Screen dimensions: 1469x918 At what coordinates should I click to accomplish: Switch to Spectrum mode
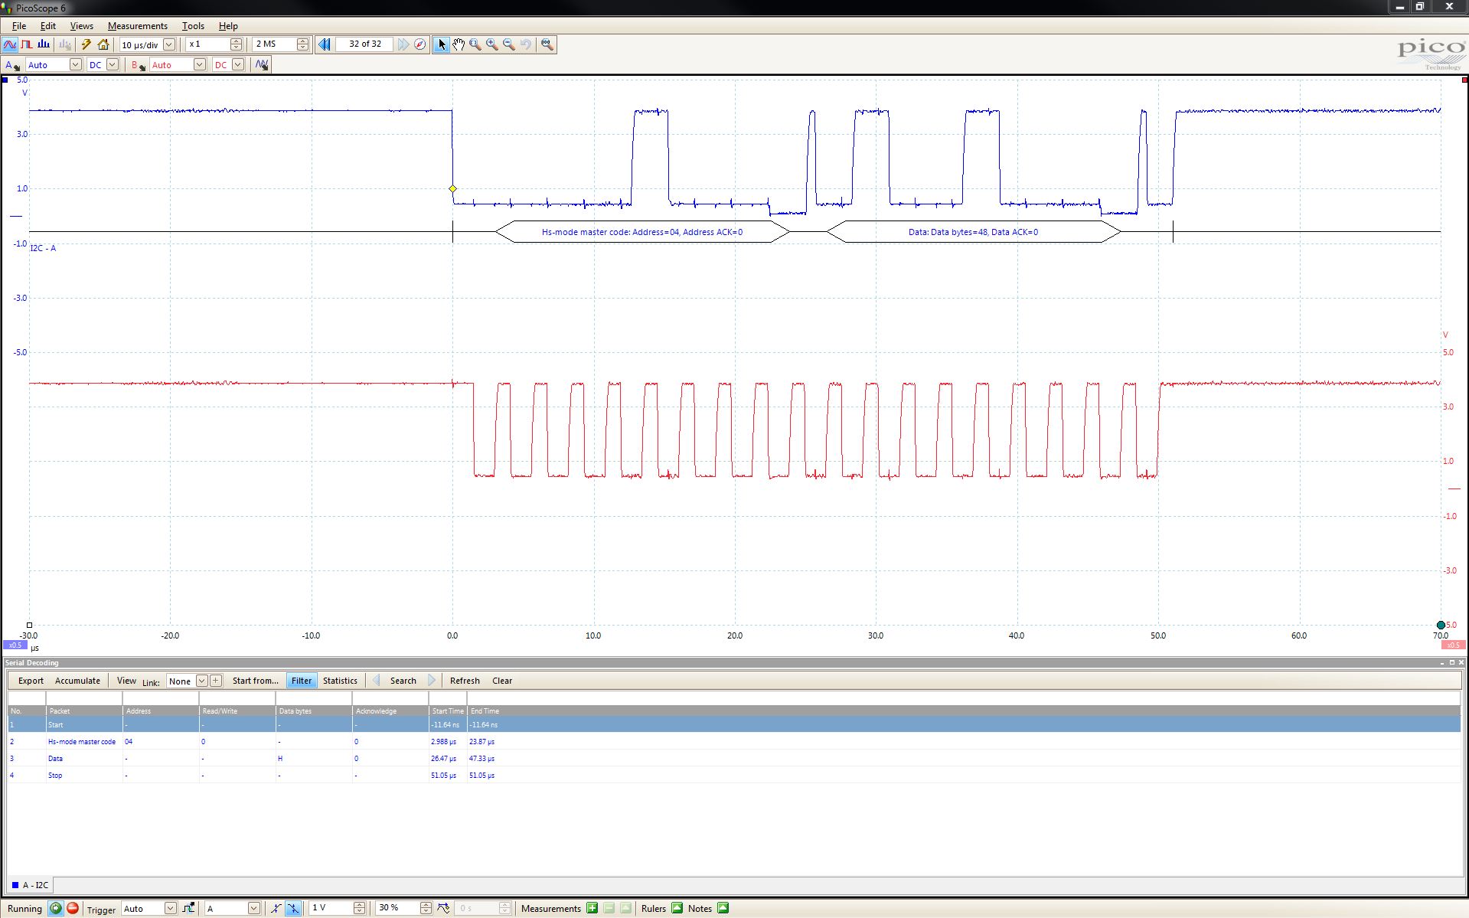44,44
